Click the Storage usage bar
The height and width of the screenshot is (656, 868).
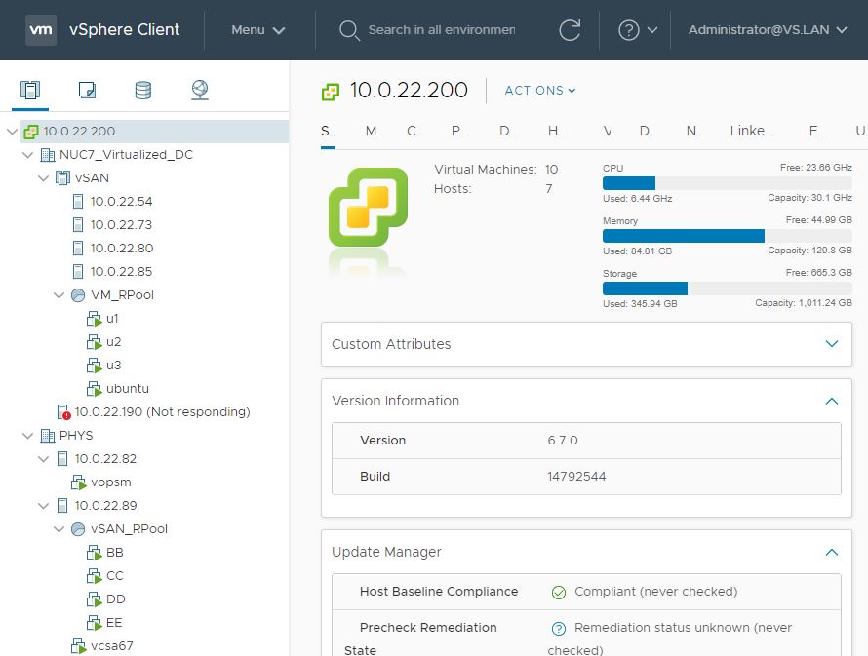click(728, 289)
